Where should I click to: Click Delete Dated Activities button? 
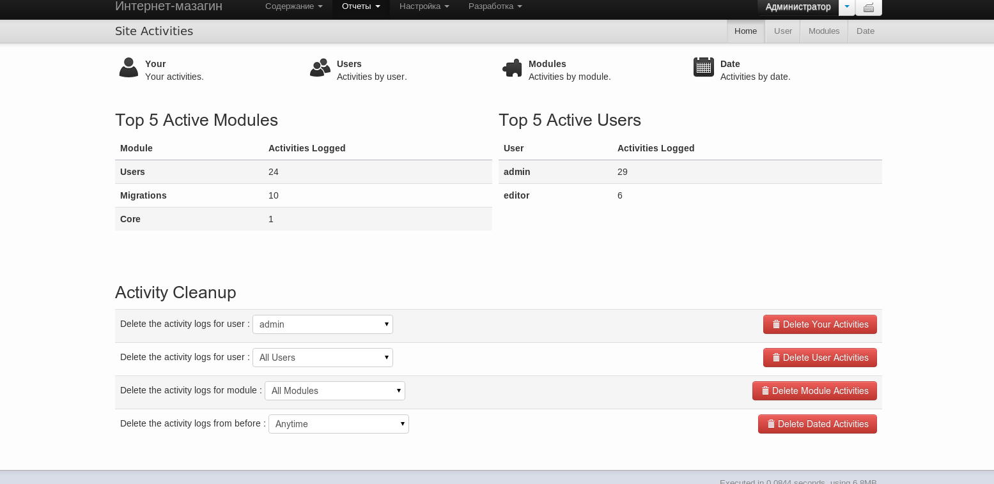coord(818,424)
